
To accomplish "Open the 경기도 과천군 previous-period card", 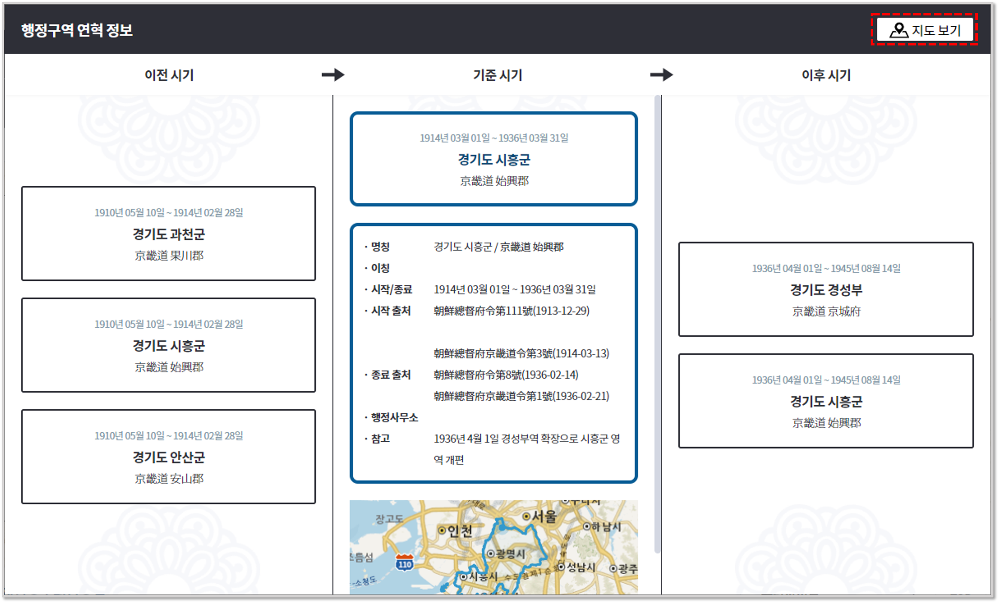I will coord(169,234).
